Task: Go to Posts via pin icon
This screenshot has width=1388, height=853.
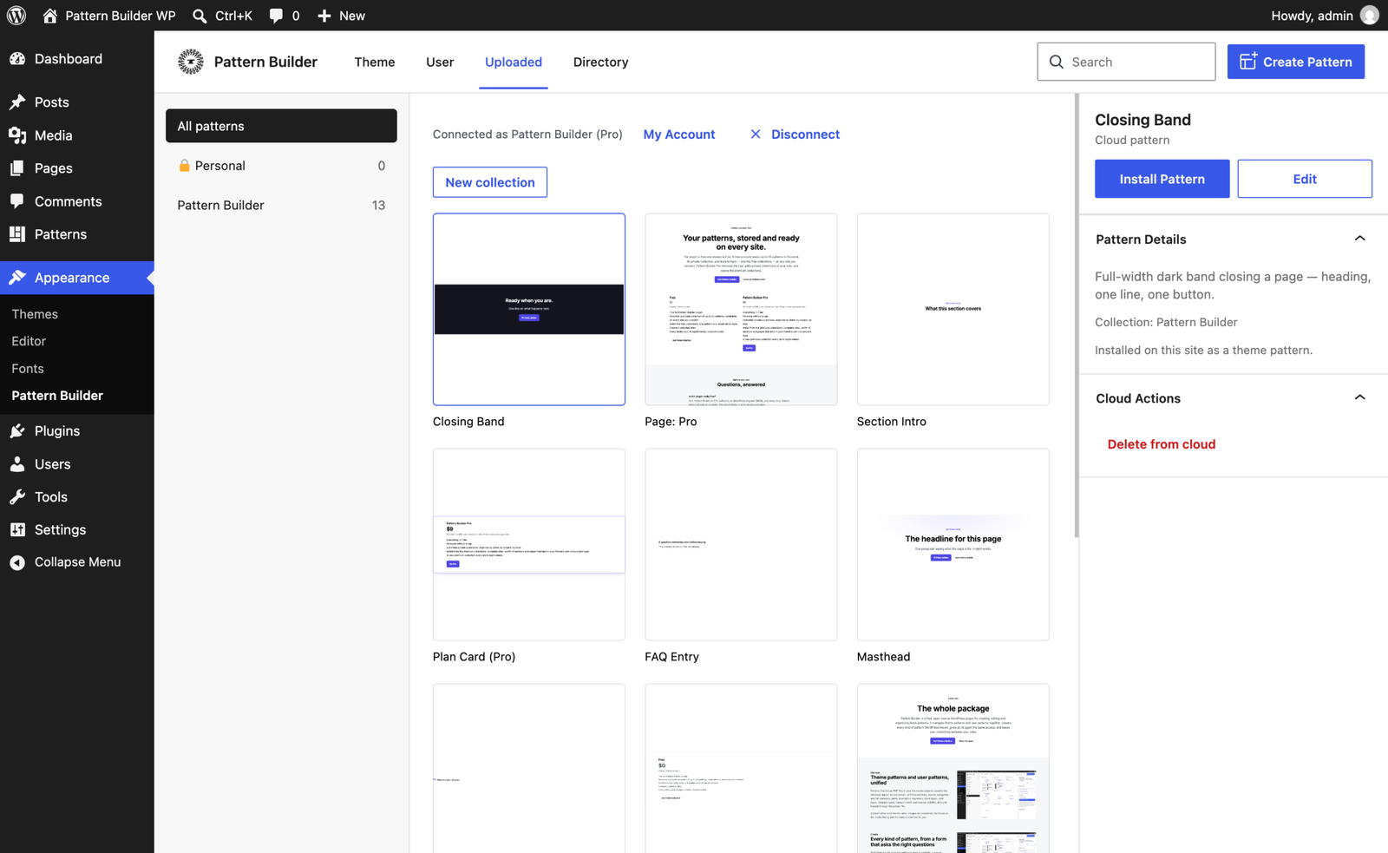Action: [x=17, y=102]
